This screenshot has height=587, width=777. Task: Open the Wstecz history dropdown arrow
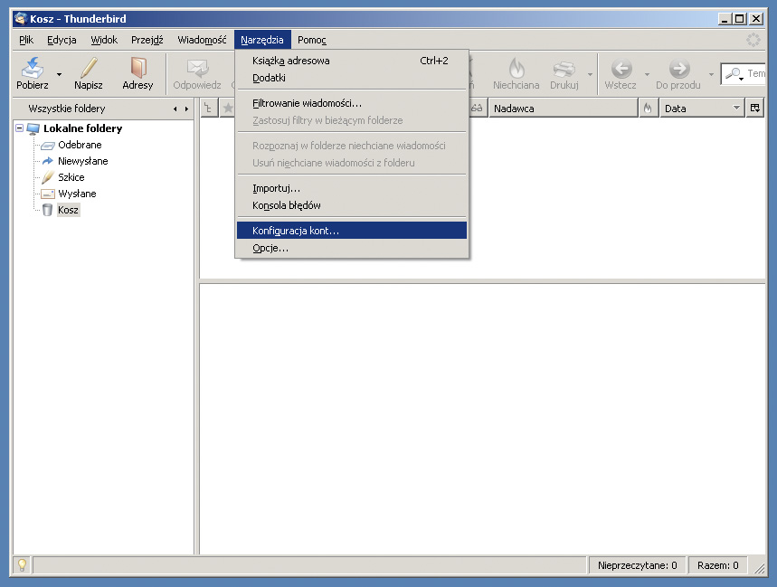647,74
